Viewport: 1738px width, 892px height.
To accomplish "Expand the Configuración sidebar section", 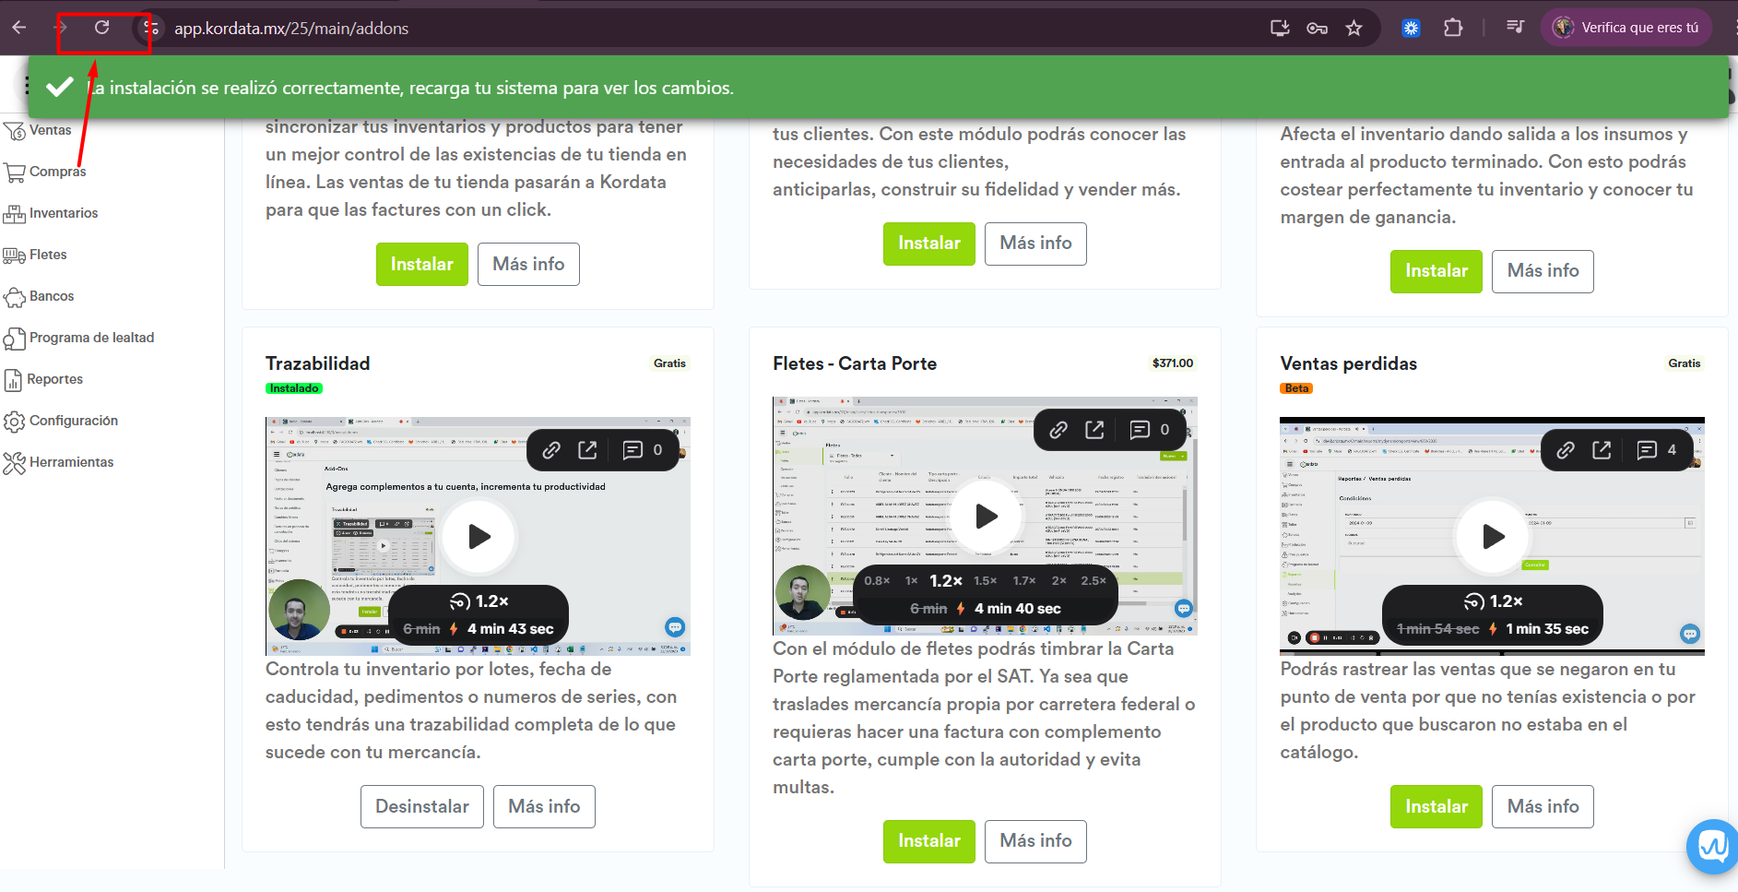I will (x=73, y=421).
